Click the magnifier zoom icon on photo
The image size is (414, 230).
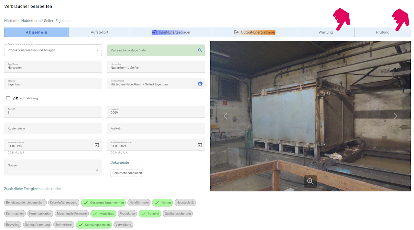click(x=310, y=181)
